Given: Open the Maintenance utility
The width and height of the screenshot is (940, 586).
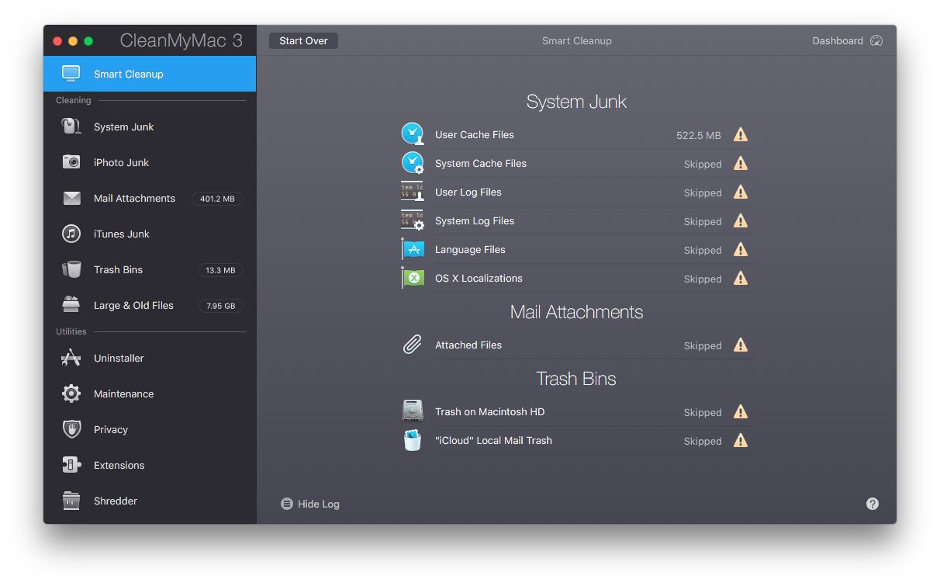Looking at the screenshot, I should (150, 394).
